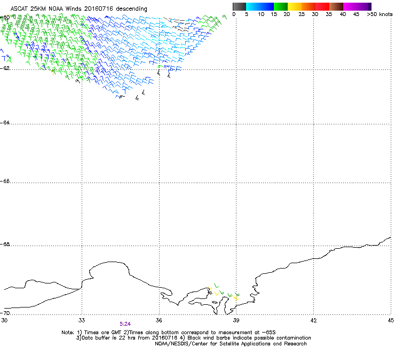Click the NOAA/NESDIS credit line

(231, 344)
